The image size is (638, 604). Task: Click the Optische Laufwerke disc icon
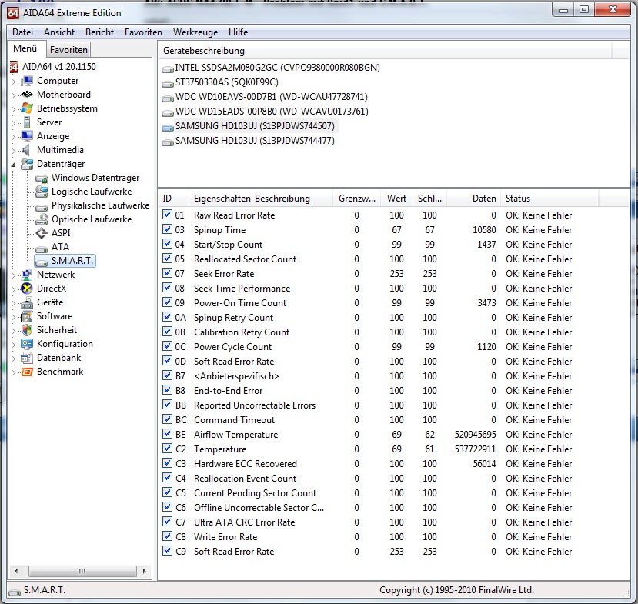tap(42, 219)
